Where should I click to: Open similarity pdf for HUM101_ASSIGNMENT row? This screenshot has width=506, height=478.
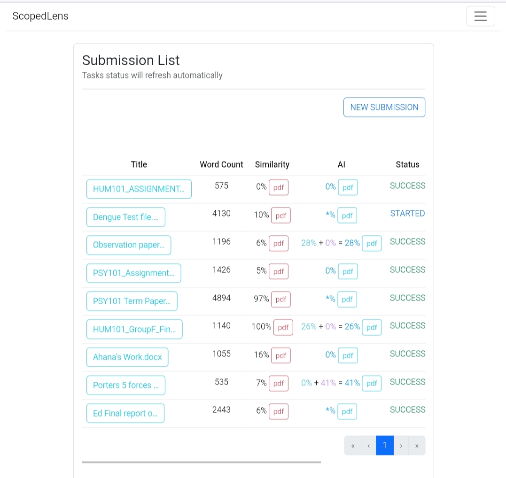(279, 187)
